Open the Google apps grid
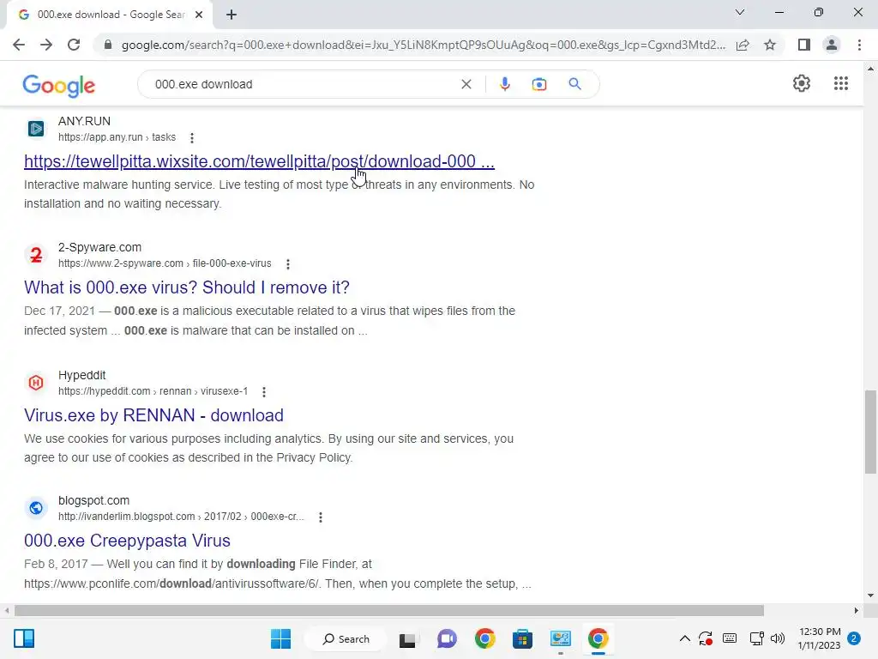 840,83
